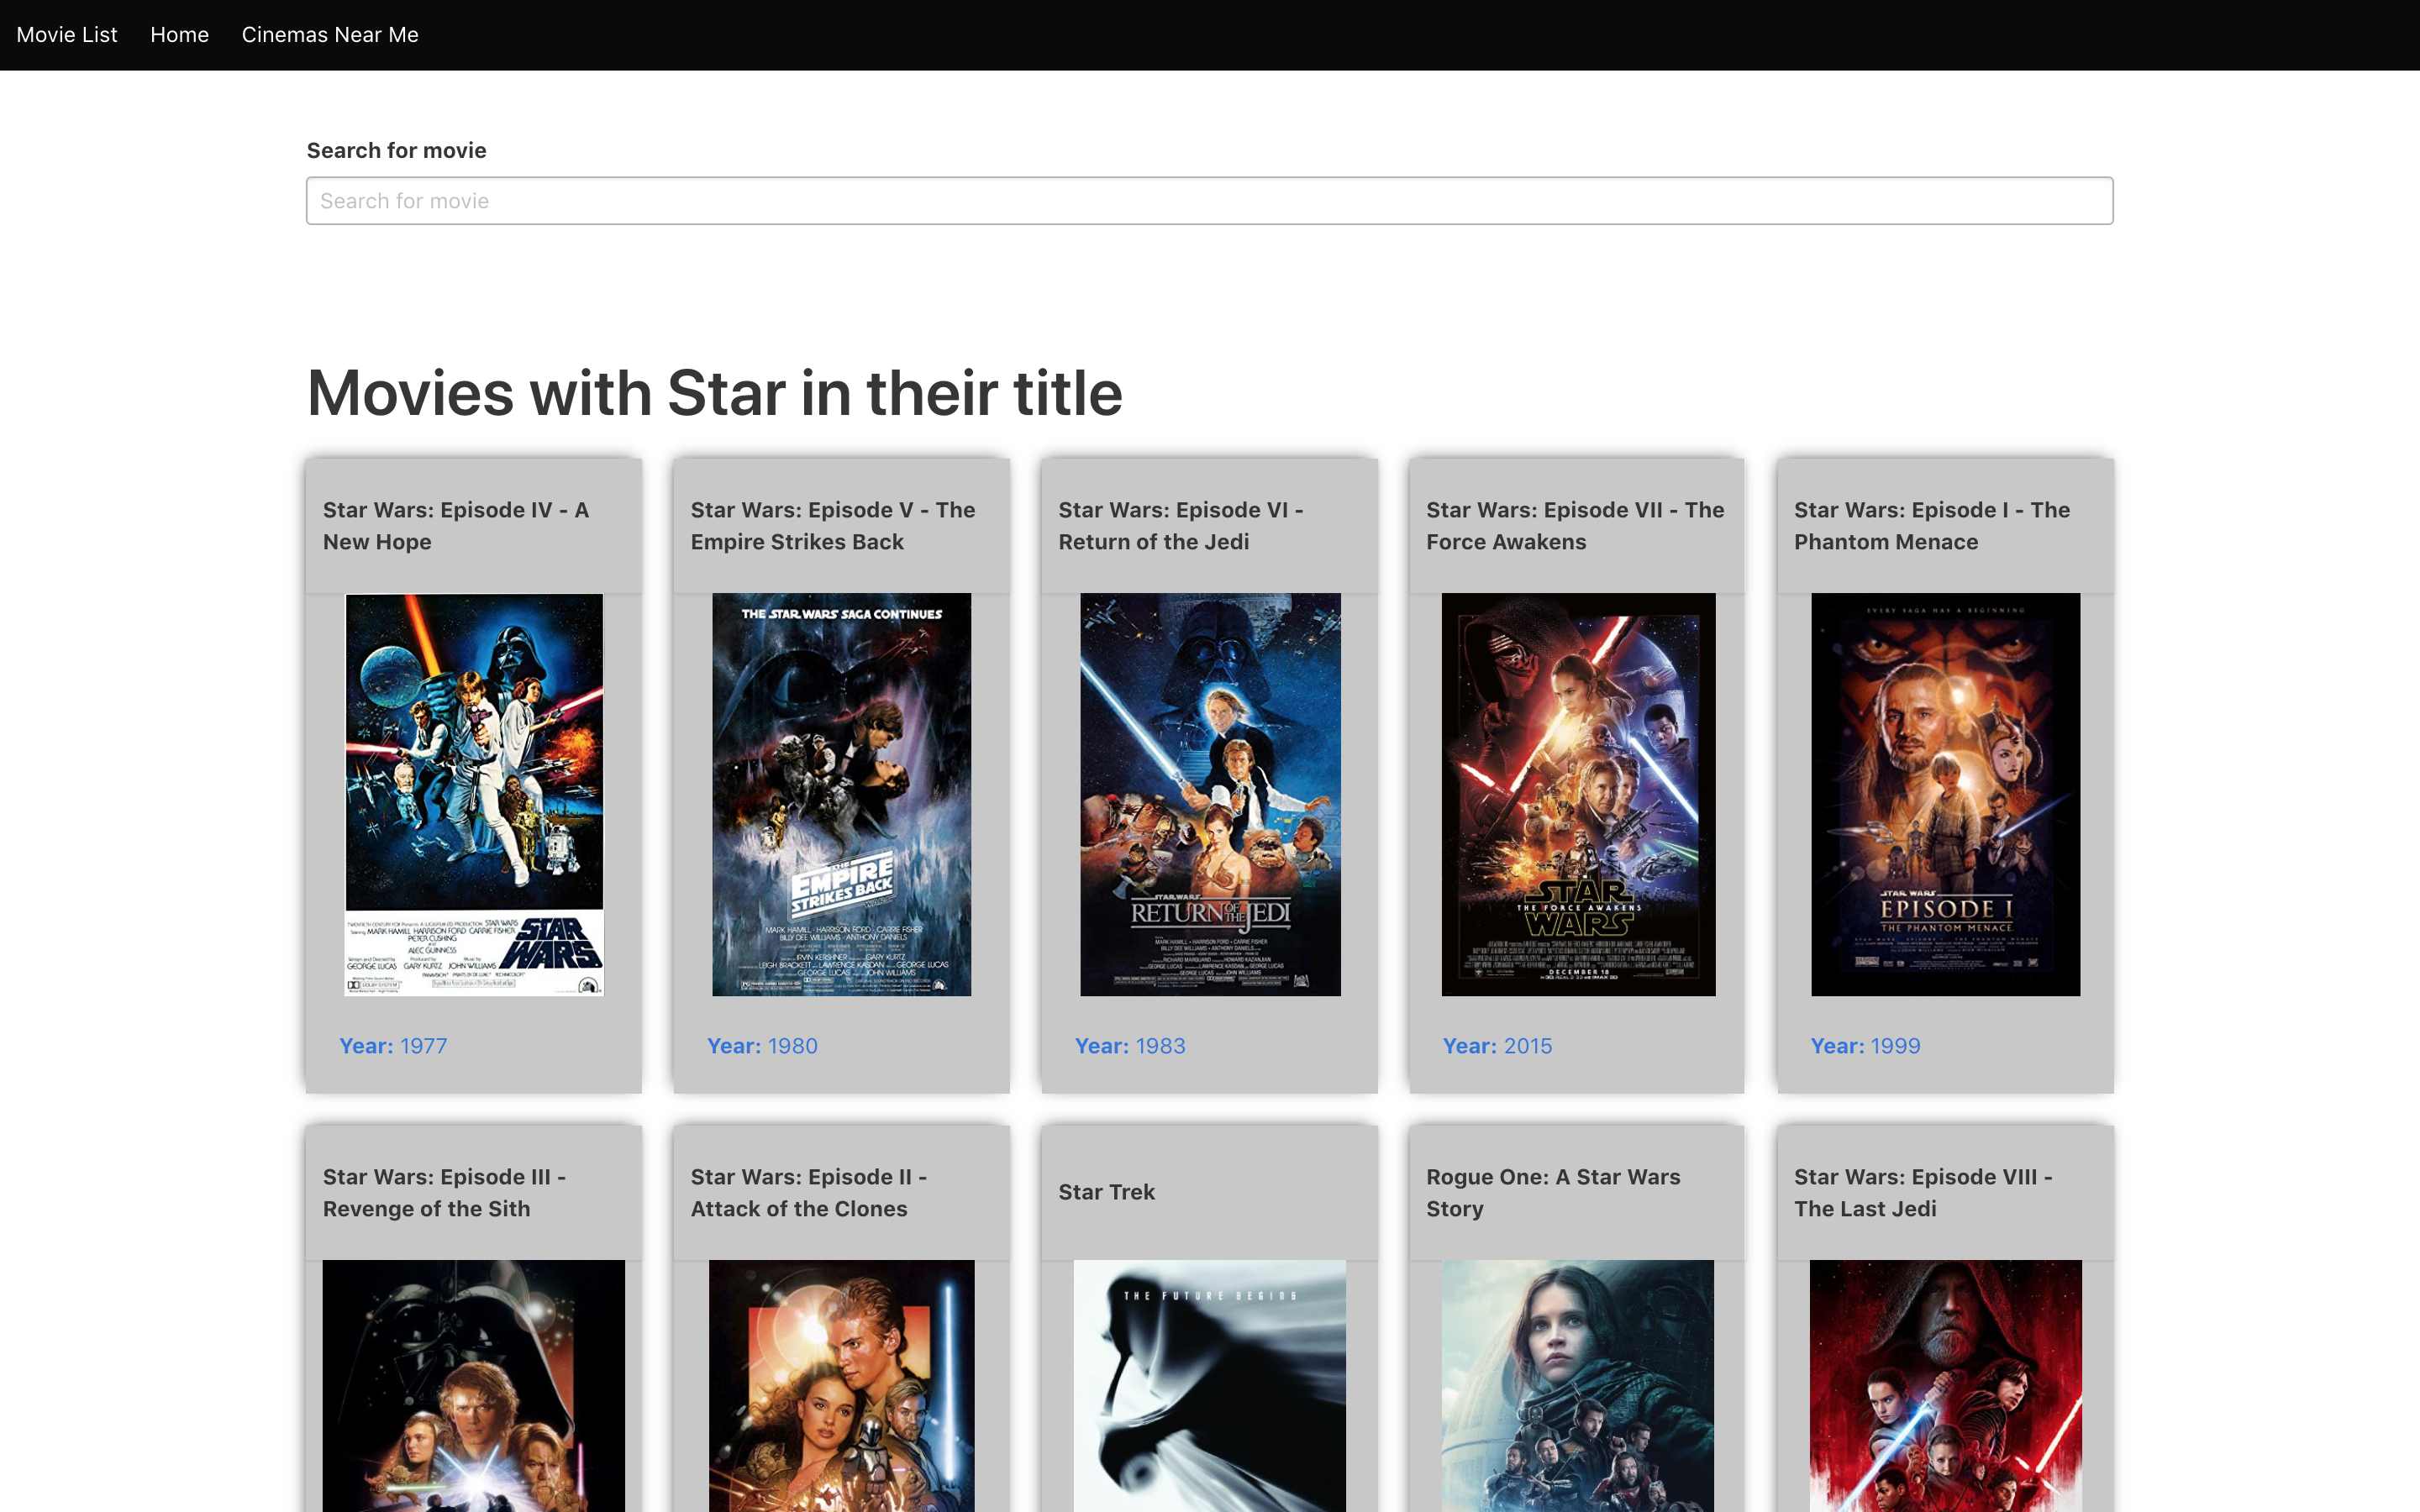Go to the Home nav item
Viewport: 2420px width, 1512px height.
click(x=180, y=35)
